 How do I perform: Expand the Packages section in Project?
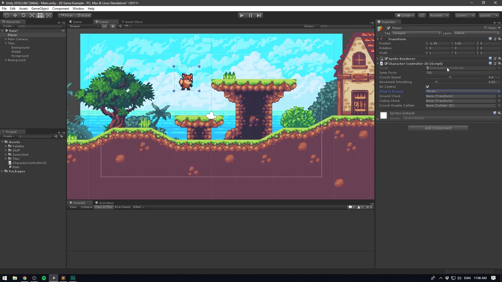tap(2, 171)
